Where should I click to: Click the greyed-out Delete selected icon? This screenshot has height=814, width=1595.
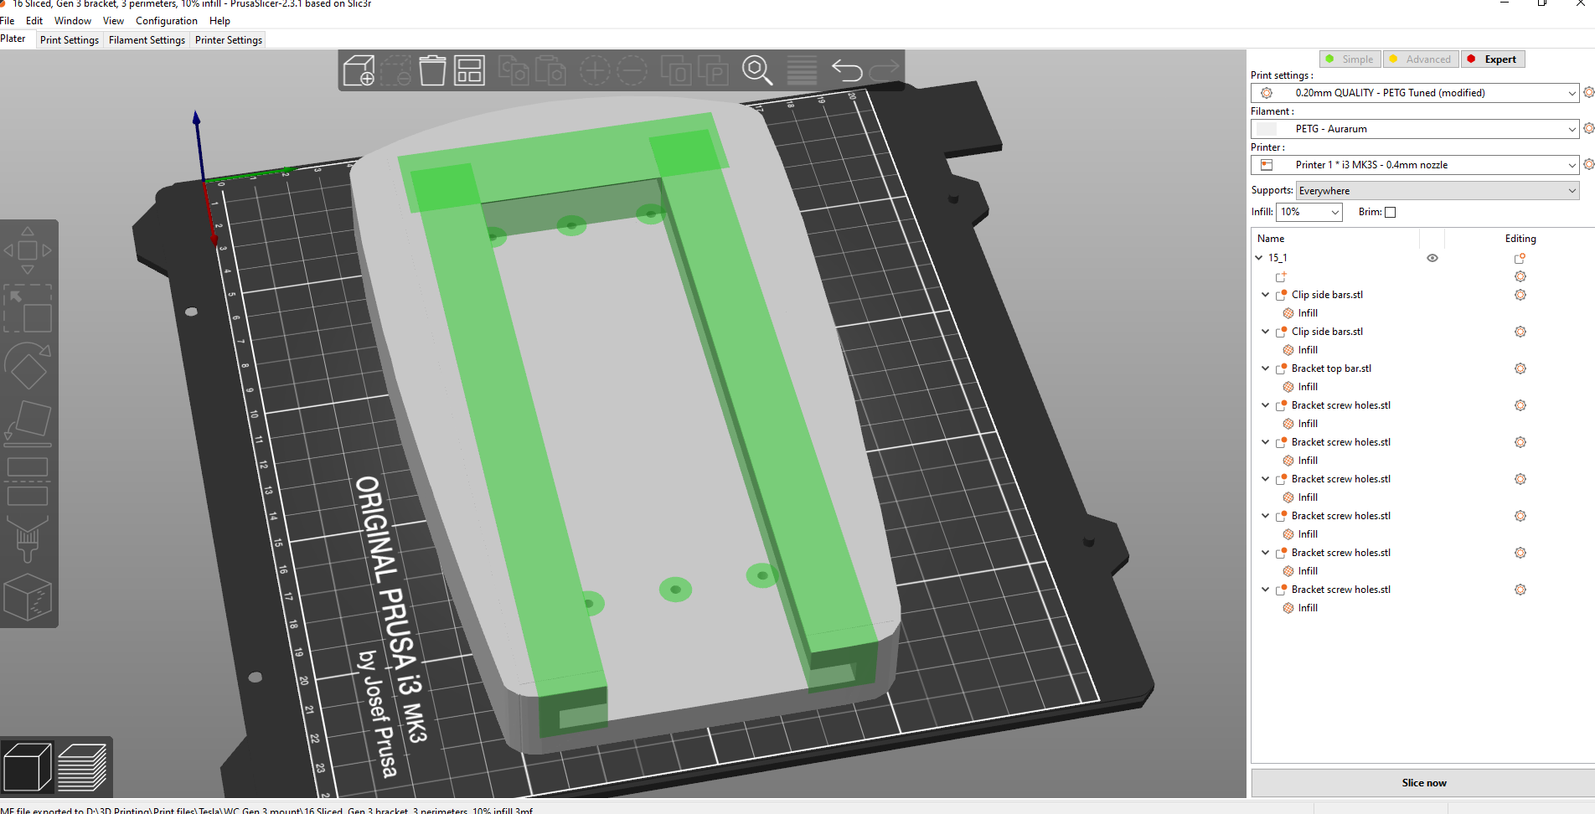395,70
